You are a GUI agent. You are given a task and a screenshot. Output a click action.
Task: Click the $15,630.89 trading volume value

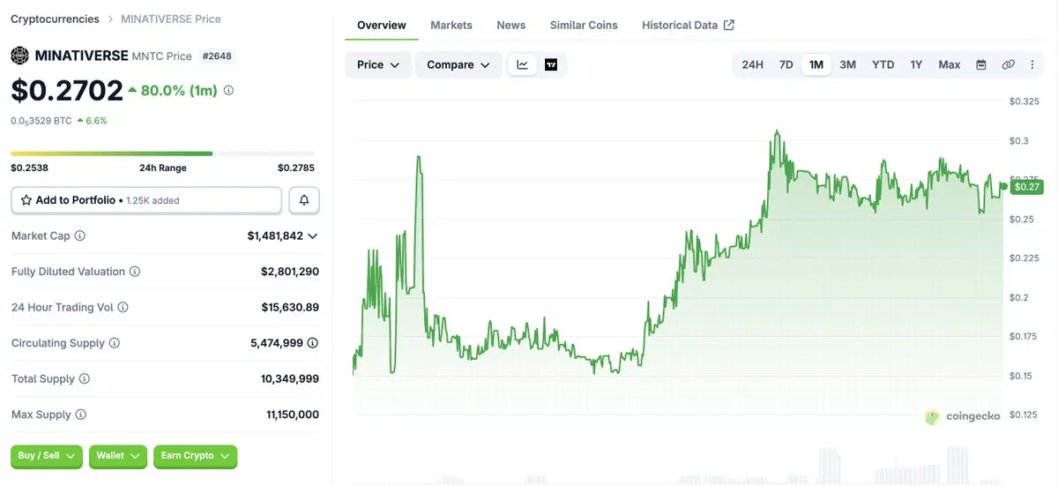click(x=290, y=307)
